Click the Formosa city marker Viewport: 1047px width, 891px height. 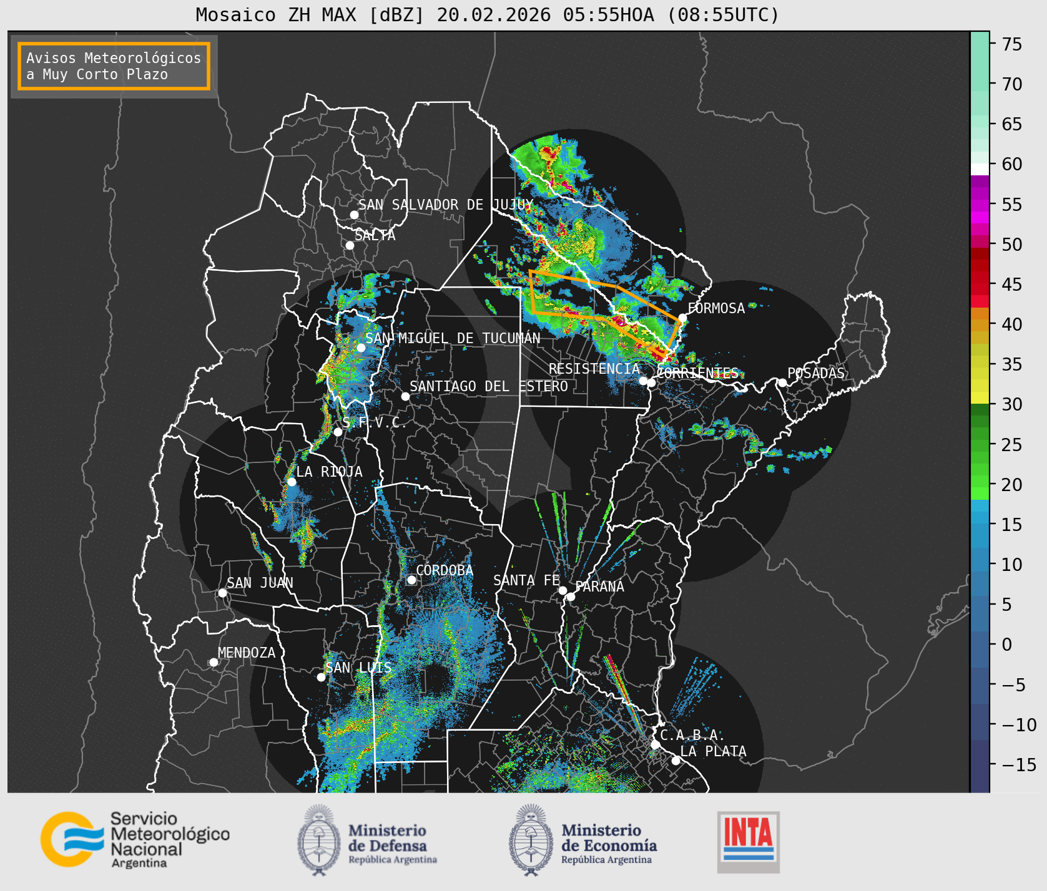point(683,318)
